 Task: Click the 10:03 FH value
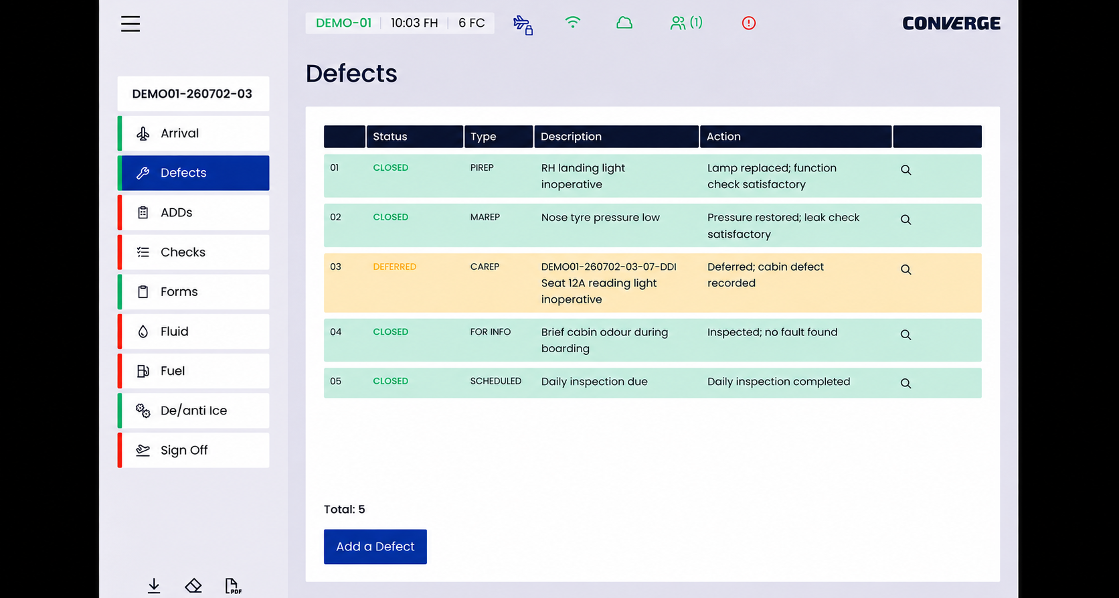click(414, 23)
